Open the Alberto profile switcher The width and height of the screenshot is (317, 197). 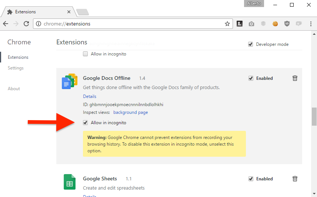[254, 4]
